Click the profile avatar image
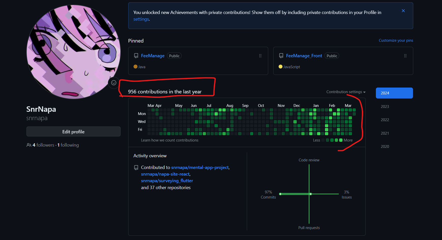 click(74, 52)
